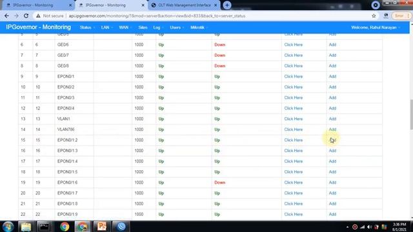Open the Mikrotik dropdown menu
This screenshot has height=232, width=413.
(199, 27)
